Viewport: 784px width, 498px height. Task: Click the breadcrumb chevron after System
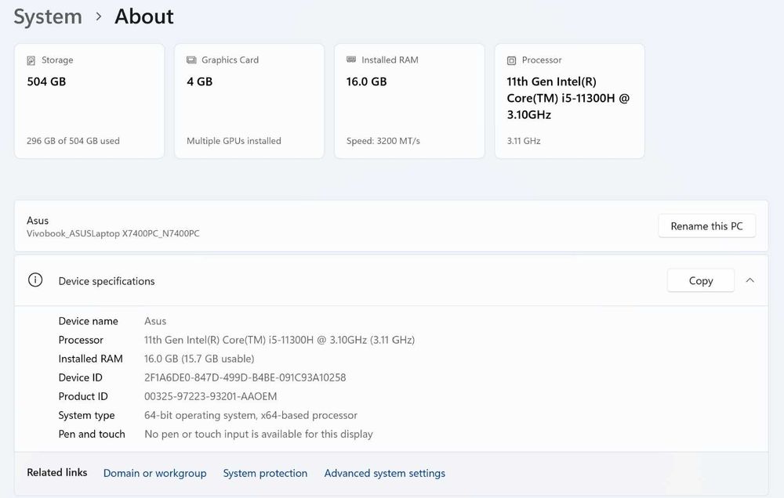coord(99,16)
